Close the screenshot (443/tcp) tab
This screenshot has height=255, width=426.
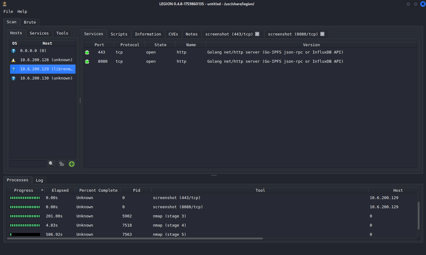coord(257,34)
